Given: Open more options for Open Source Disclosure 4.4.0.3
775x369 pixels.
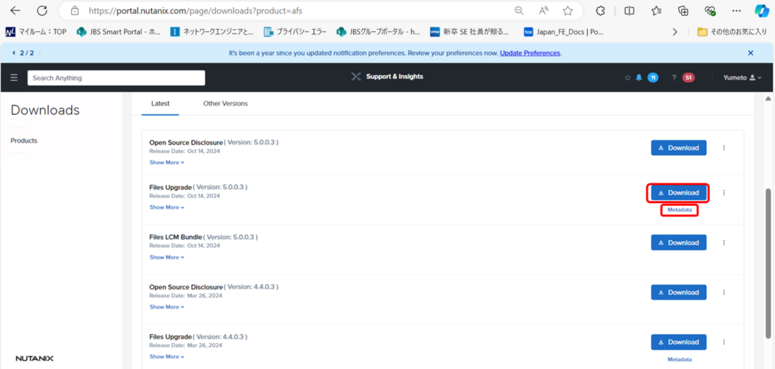Looking at the screenshot, I should [x=724, y=292].
